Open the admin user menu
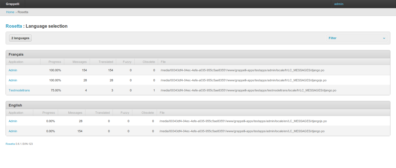 (x=339, y=4)
